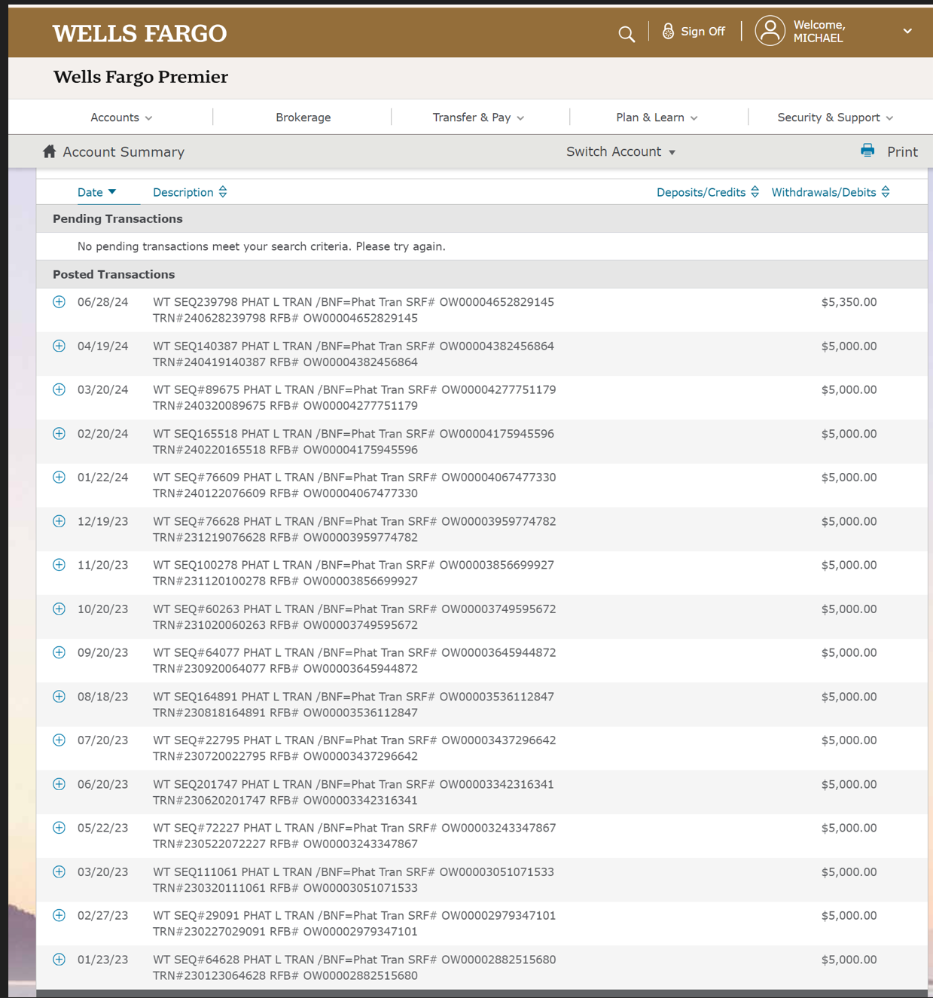Screen dimensions: 933x998
Task: Open Security & Support navigation
Action: (835, 117)
